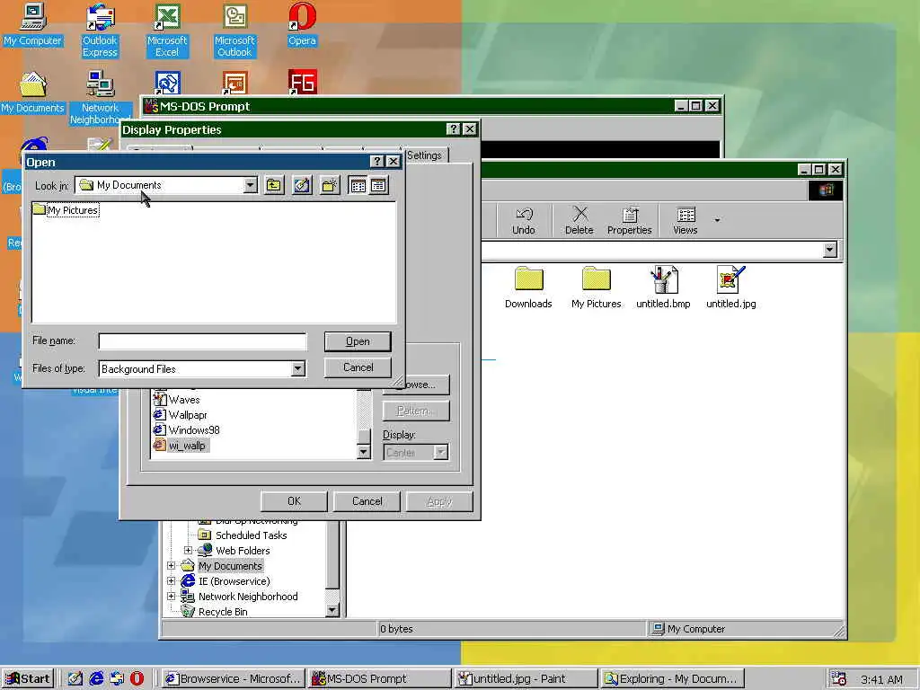The height and width of the screenshot is (690, 920).
Task: Open Explorer address bar dropdown
Action: click(829, 250)
